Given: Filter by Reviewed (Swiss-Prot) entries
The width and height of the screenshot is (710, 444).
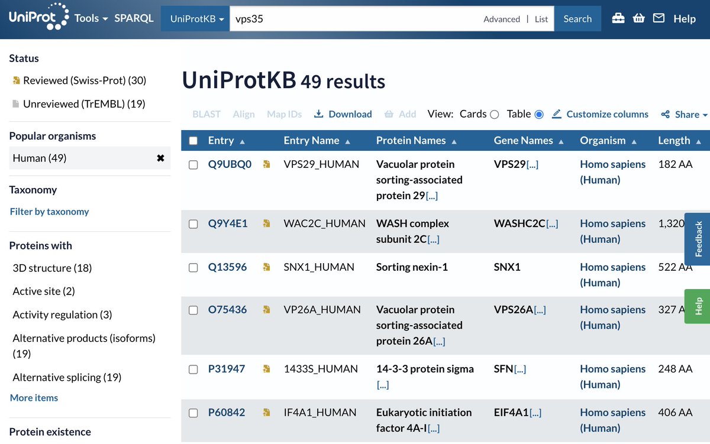Looking at the screenshot, I should 85,80.
